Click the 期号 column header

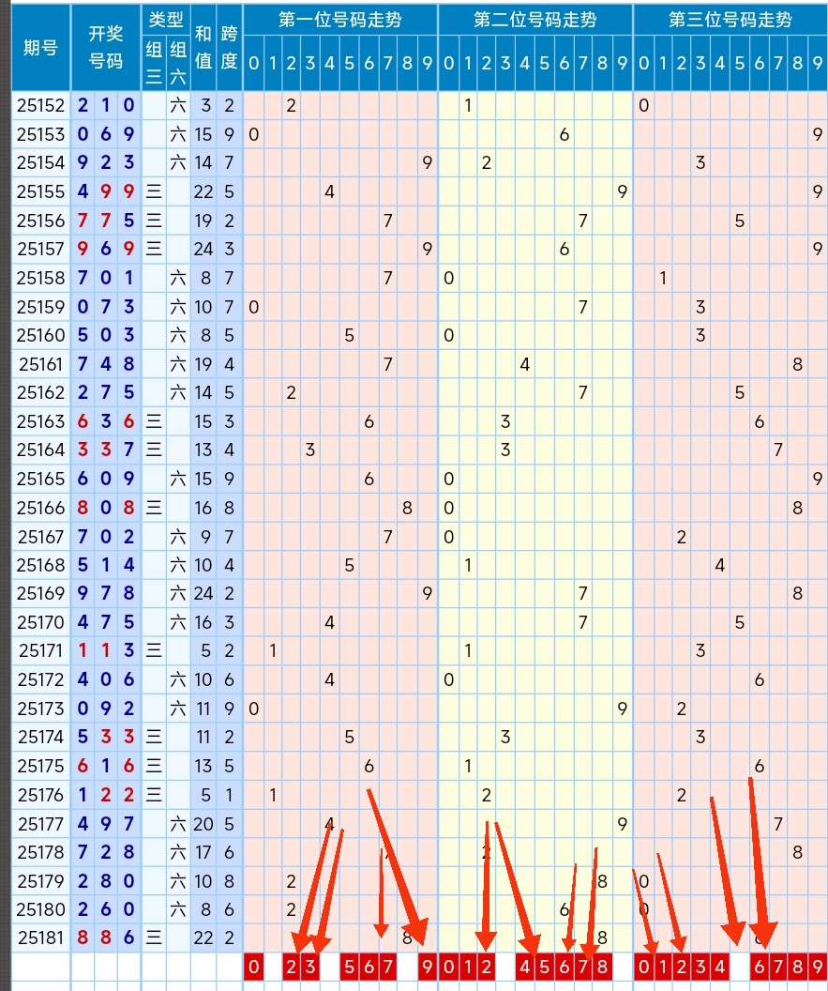pyautogui.click(x=40, y=48)
